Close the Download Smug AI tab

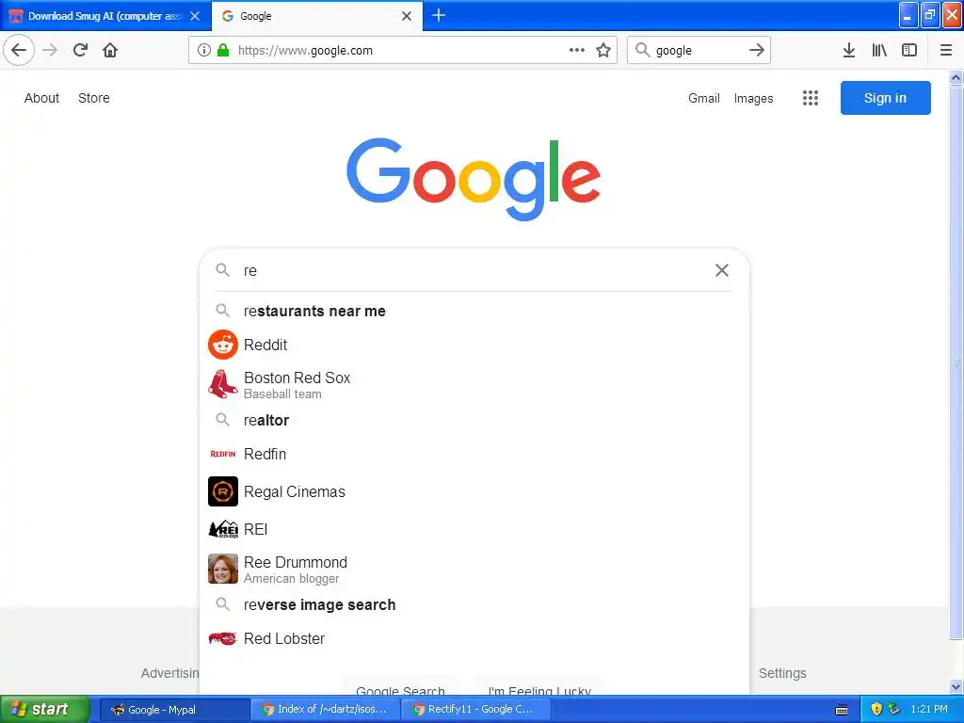[x=195, y=16]
